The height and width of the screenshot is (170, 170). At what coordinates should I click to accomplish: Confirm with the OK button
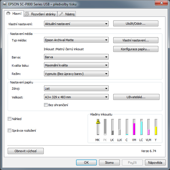[86, 162]
